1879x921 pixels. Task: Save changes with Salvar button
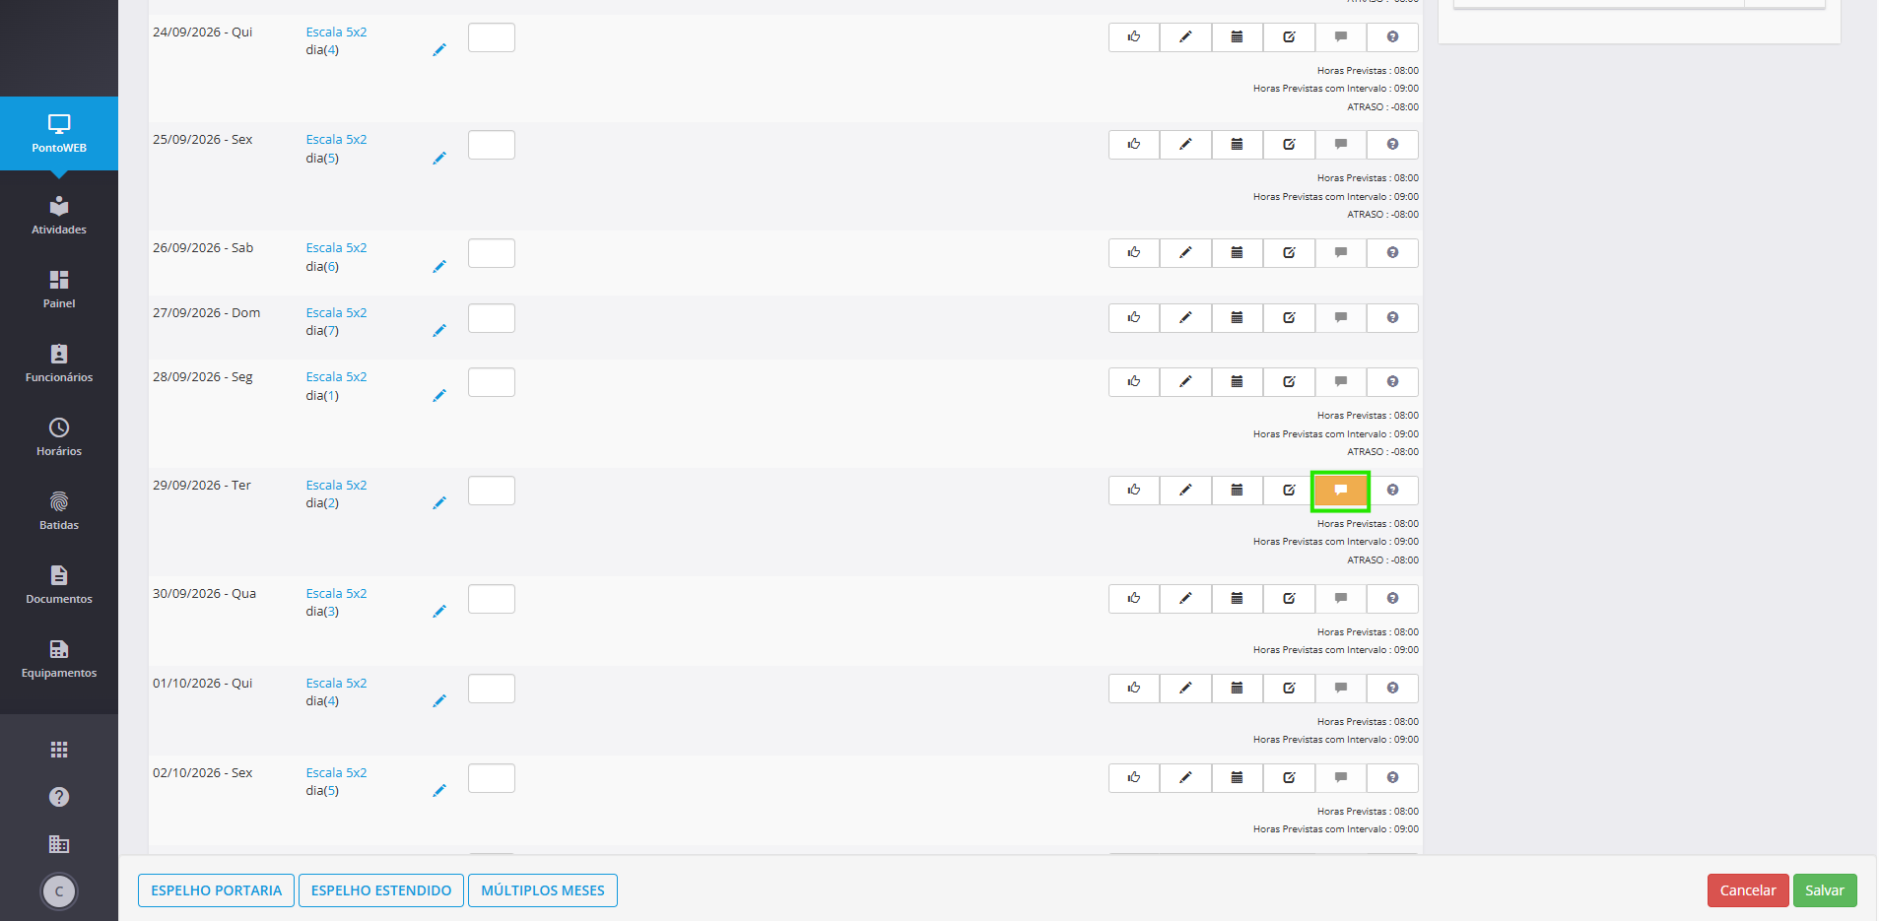[1825, 890]
